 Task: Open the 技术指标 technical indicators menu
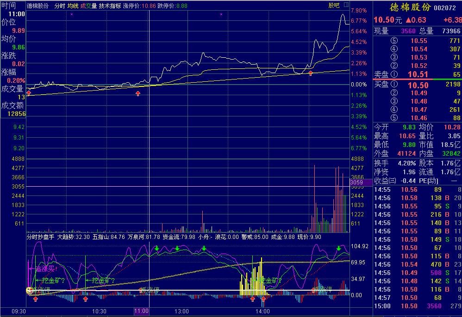110,6
